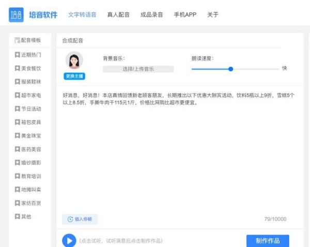Click bookmark icon next to 服装鞋袜
Viewport: 310px width, 247px height.
[x=18, y=82]
